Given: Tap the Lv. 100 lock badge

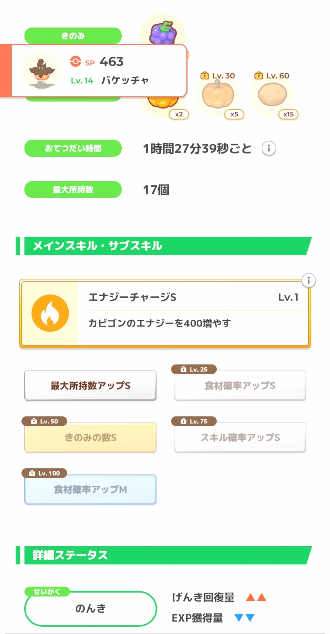Looking at the screenshot, I should coord(45,473).
